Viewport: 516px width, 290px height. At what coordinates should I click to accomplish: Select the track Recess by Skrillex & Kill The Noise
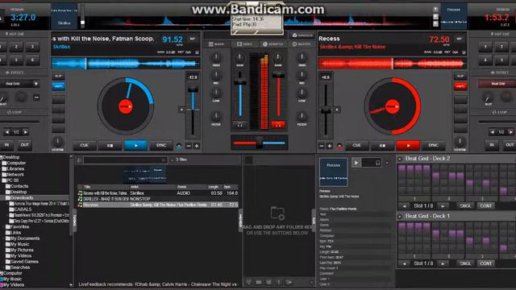(158, 205)
